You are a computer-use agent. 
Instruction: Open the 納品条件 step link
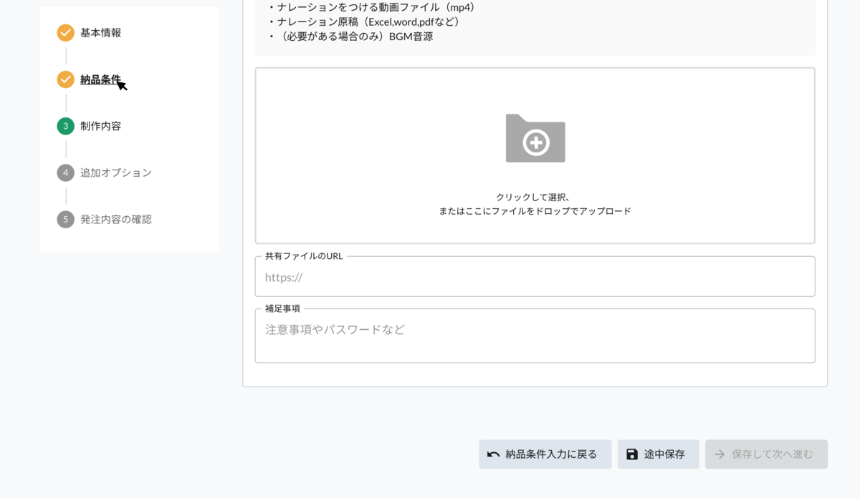point(100,79)
